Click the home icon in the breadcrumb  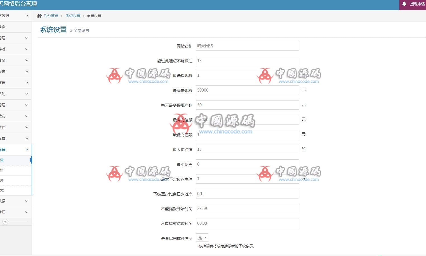39,16
